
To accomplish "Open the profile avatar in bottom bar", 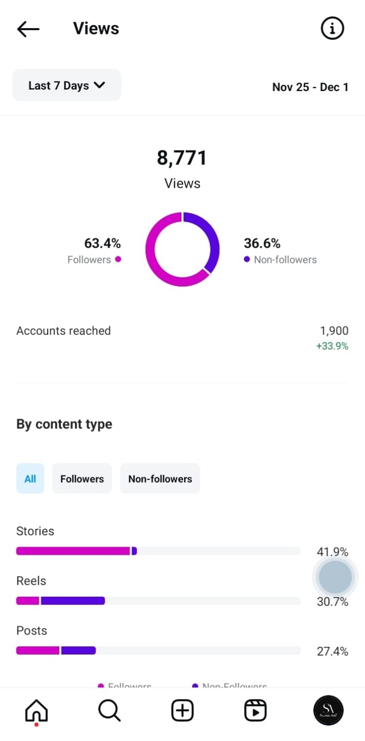I will click(328, 711).
